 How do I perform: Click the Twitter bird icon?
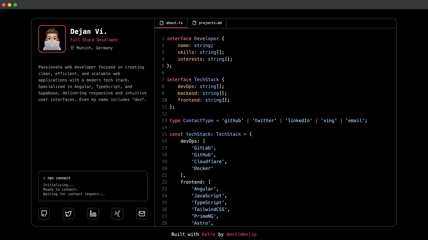point(68,214)
